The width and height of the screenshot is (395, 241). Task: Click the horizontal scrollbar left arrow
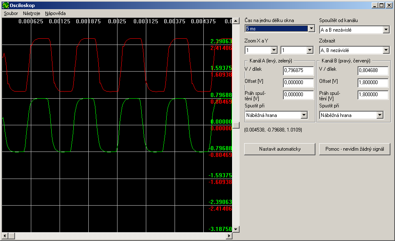click(5, 236)
